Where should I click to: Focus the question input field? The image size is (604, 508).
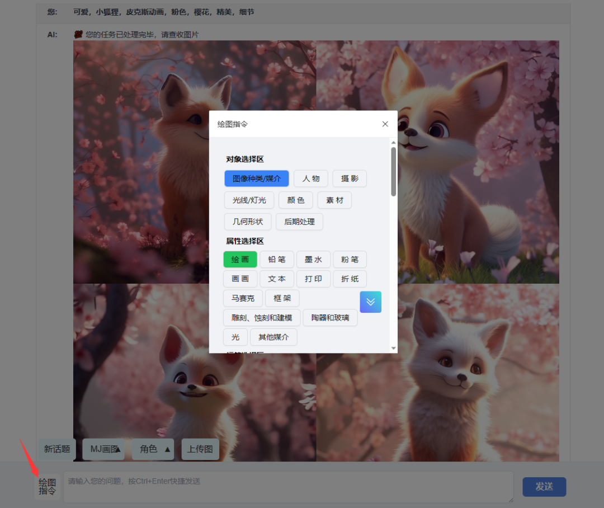(289, 487)
